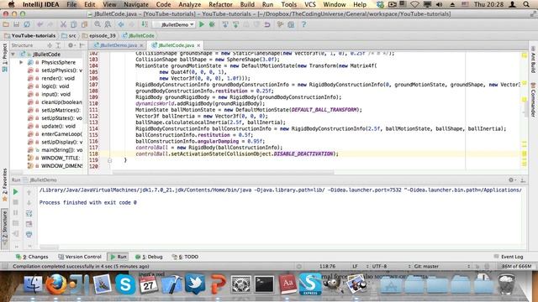The image size is (538, 302).
Task: Open the JBulletDemo run configuration dropdown
Action: point(175,24)
